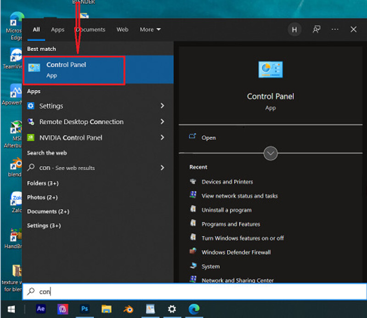The height and width of the screenshot is (318, 367).
Task: Open System recent item
Action: tap(211, 266)
